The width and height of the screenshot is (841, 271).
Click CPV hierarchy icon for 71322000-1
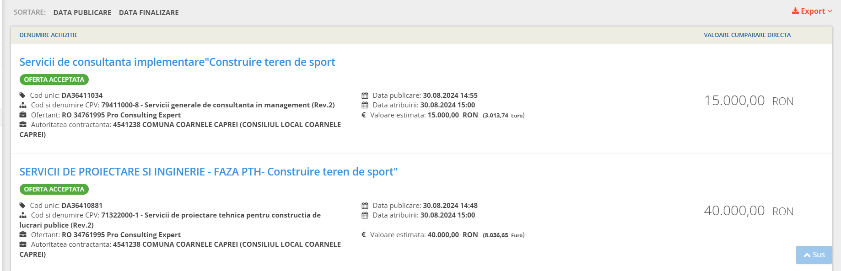coord(23,215)
